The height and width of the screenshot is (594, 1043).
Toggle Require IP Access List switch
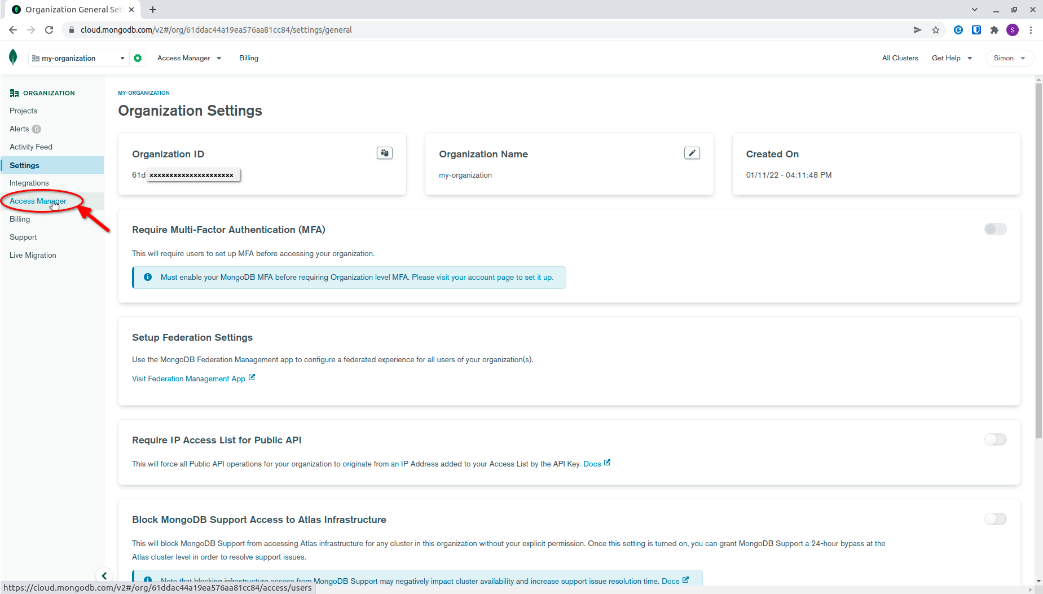pos(996,439)
